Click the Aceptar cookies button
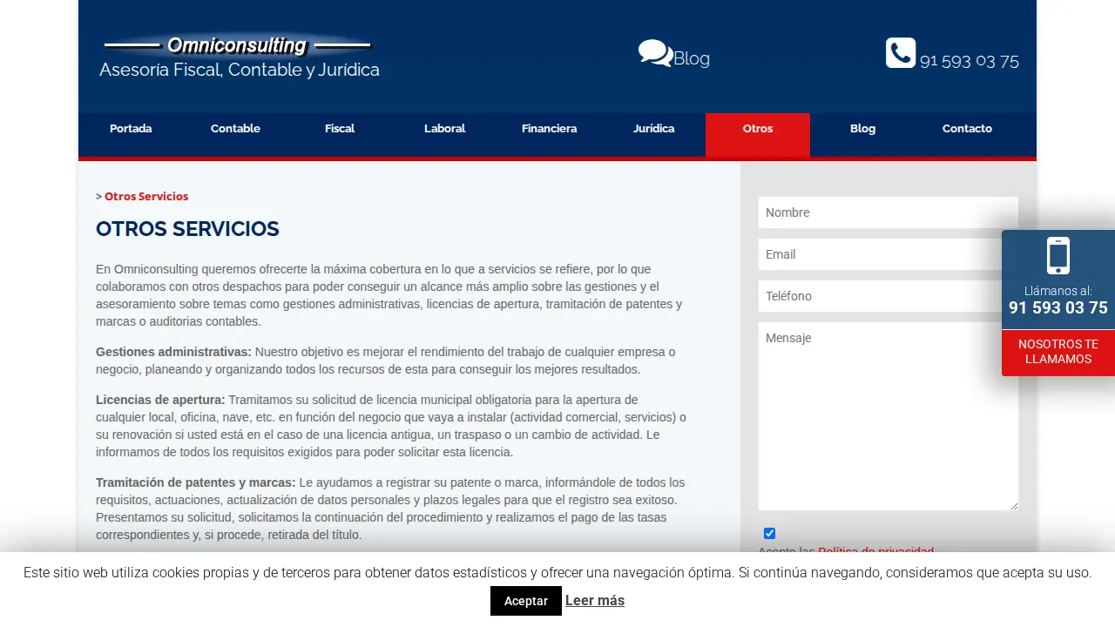 (526, 601)
